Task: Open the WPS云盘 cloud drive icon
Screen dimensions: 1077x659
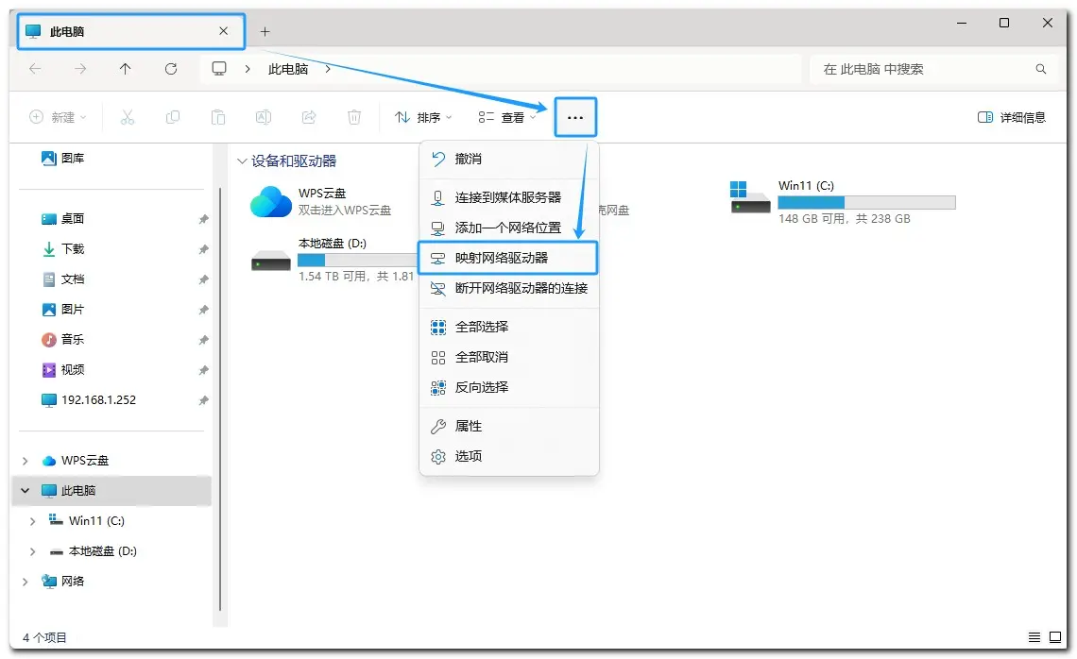Action: pyautogui.click(x=271, y=201)
